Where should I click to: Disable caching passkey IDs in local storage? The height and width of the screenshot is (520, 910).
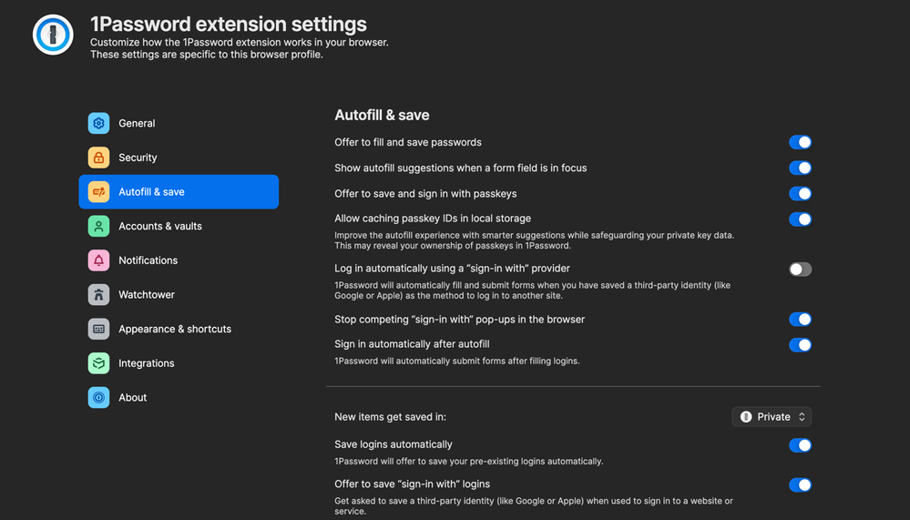(800, 219)
